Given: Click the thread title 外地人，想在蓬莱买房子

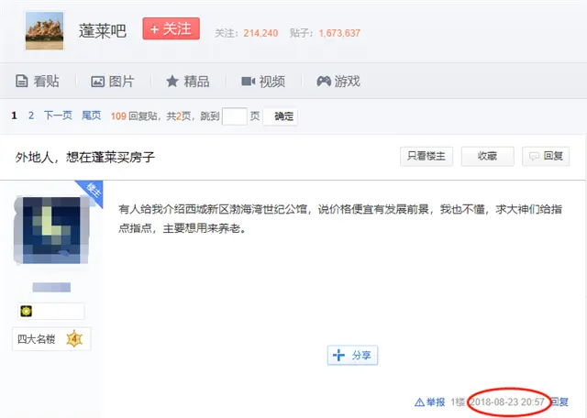Looking at the screenshot, I should 85,157.
